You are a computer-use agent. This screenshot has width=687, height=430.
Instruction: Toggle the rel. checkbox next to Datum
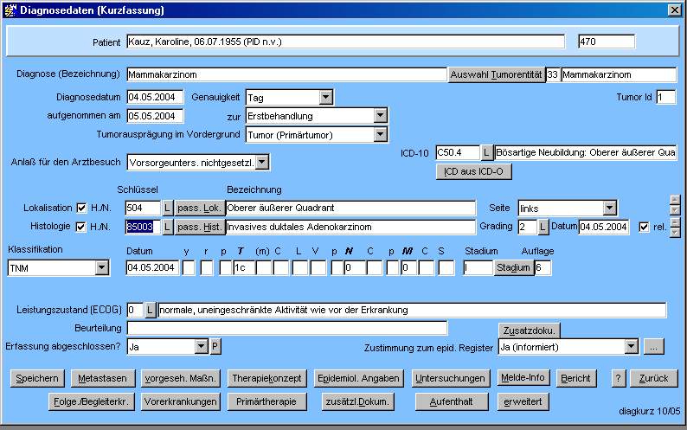pyautogui.click(x=643, y=227)
